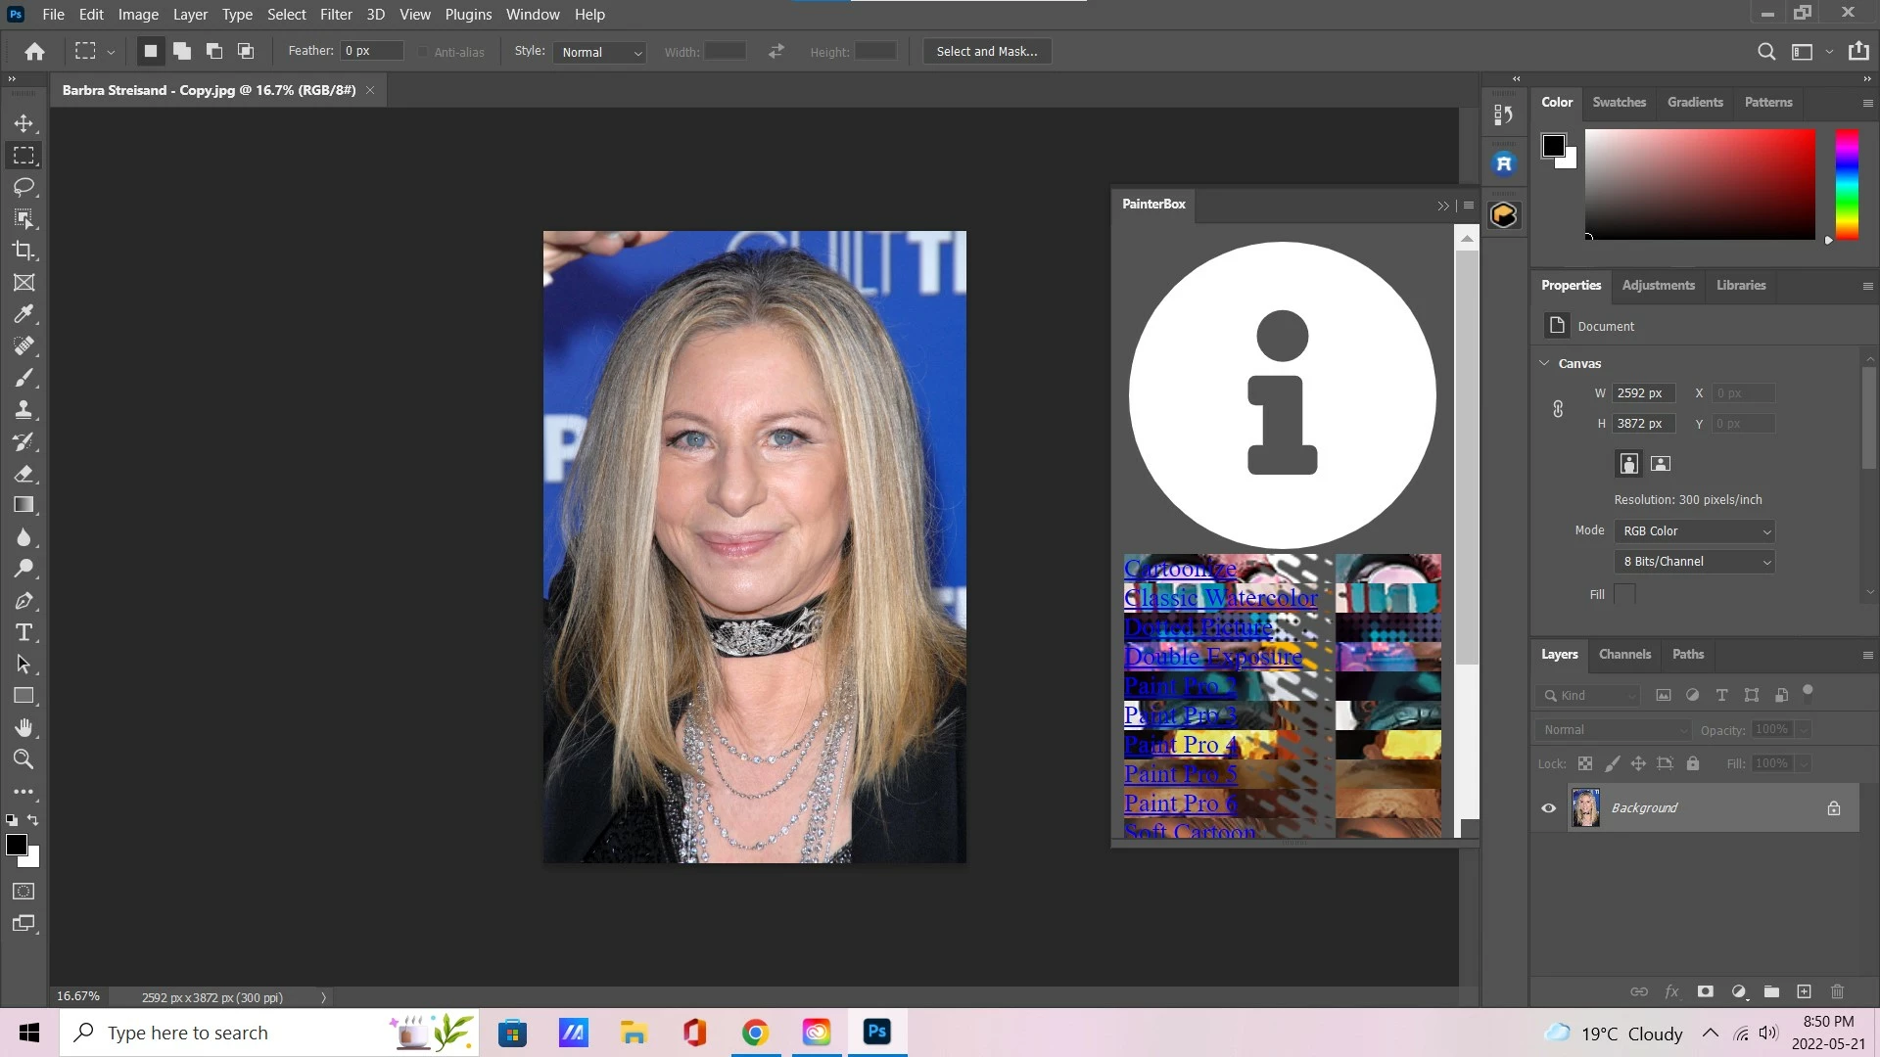Select the Zoom tool
1880x1057 pixels.
23,758
